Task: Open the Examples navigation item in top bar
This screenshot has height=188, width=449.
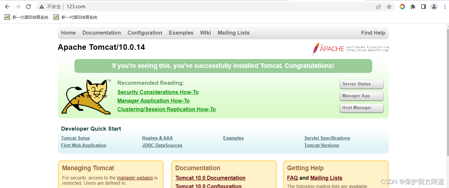Action: (181, 33)
